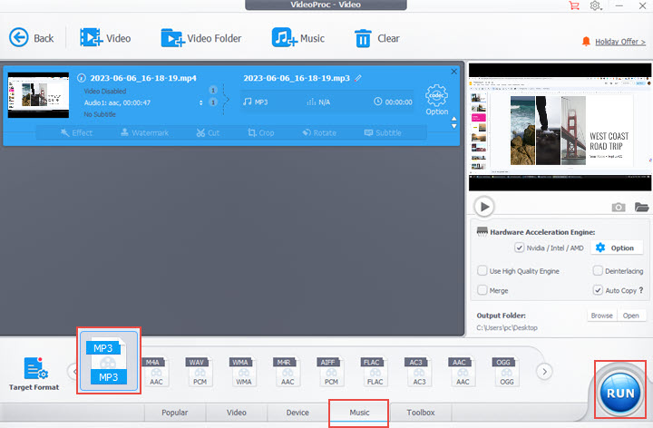
Task: Click output path C:\Users\pc\Desktop
Action: click(507, 327)
